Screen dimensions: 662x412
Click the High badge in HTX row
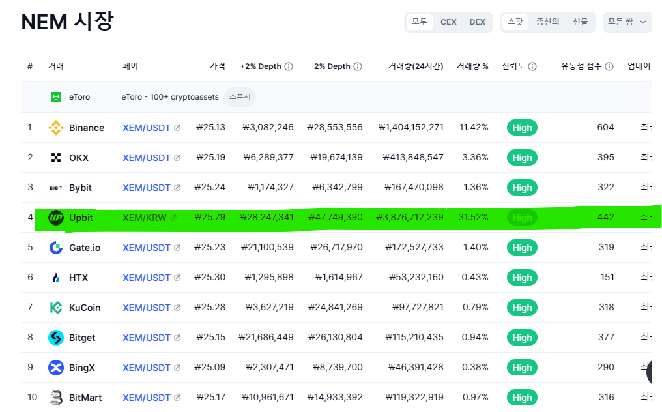(522, 278)
